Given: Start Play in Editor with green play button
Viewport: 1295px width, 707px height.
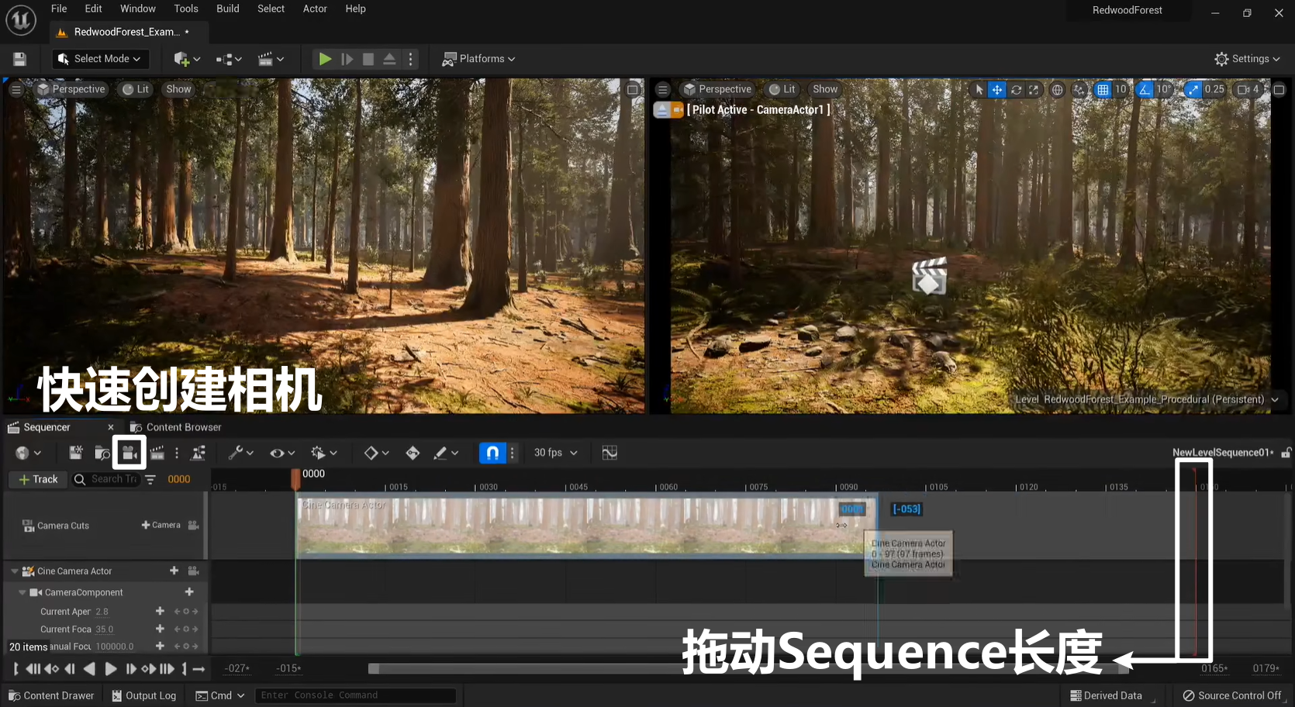Looking at the screenshot, I should point(325,59).
